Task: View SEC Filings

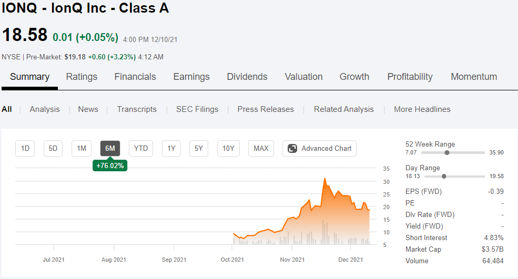Action: 197,109
